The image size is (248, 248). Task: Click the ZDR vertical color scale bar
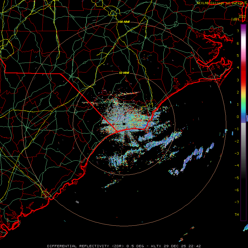pyautogui.click(x=243, y=122)
